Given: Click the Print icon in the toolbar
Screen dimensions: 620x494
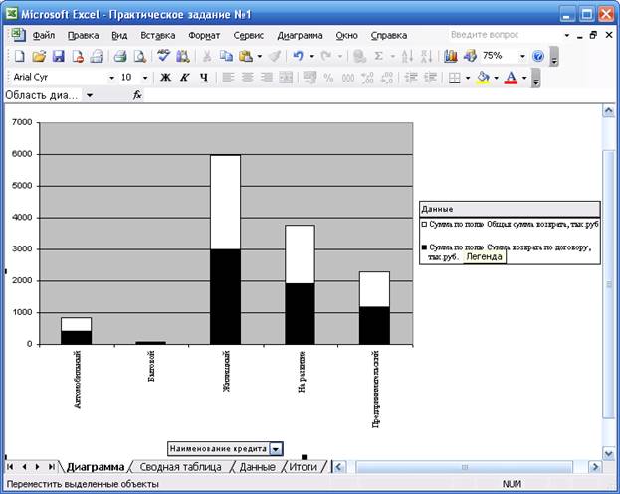Looking at the screenshot, I should click(x=119, y=57).
